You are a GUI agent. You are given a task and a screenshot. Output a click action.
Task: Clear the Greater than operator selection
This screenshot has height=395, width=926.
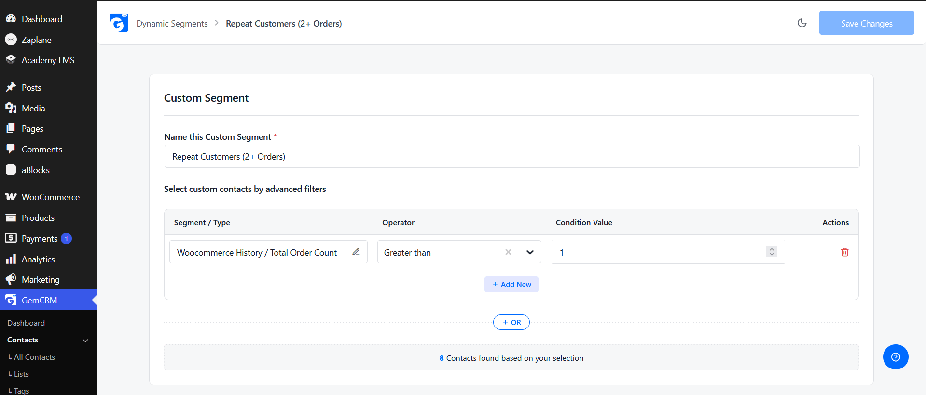click(508, 252)
